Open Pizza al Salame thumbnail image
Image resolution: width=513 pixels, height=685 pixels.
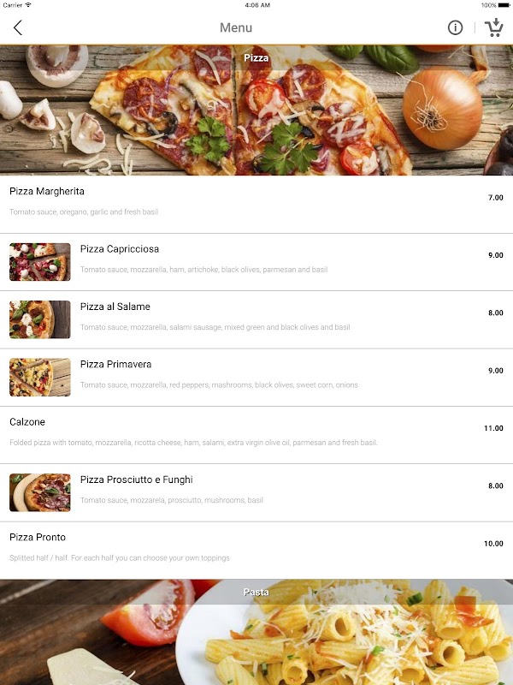pyautogui.click(x=39, y=319)
